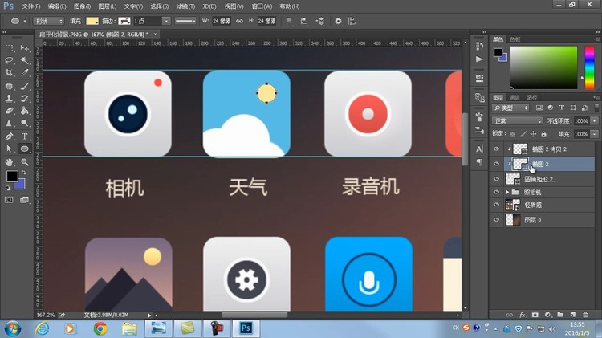Open the 滤镜(T) menu

tap(185, 6)
